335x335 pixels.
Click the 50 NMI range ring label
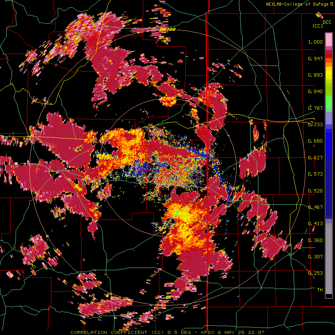168,99
